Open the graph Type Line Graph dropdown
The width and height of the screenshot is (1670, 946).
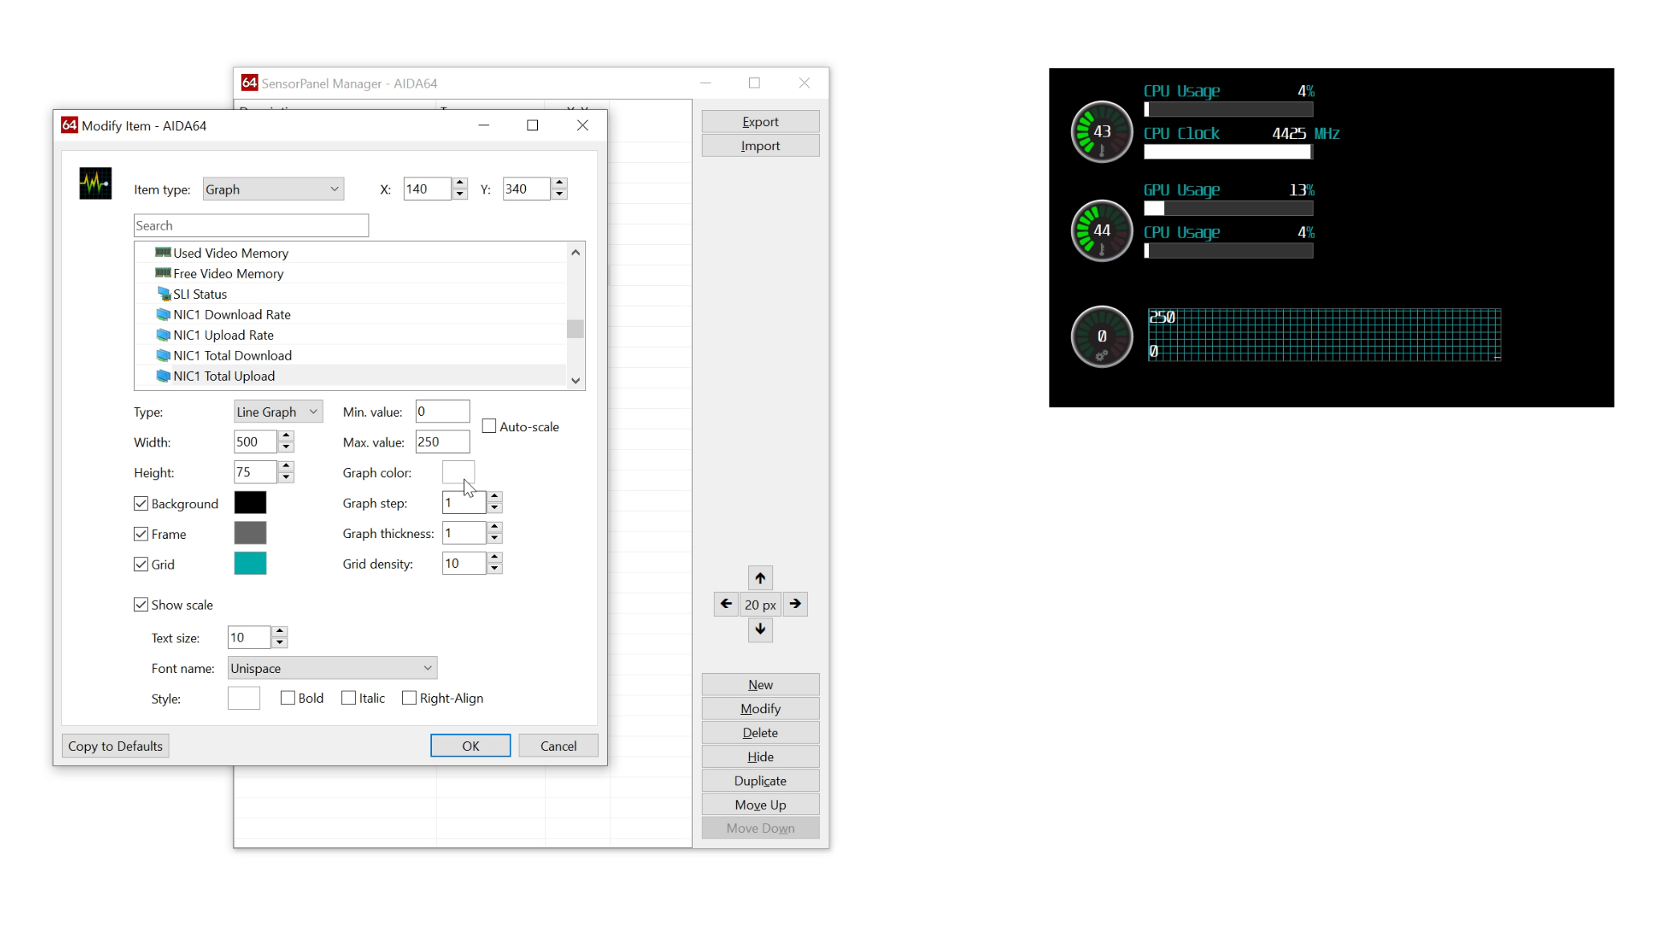(278, 412)
